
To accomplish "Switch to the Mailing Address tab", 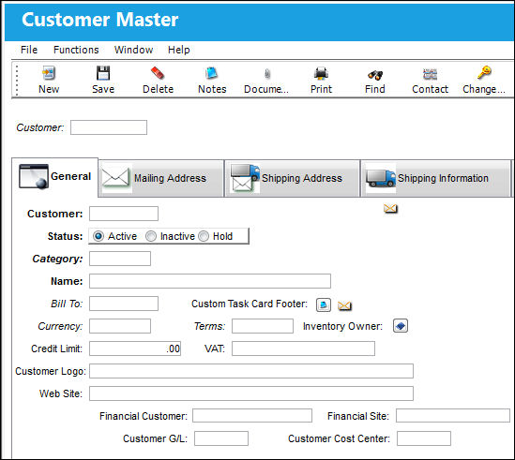I will [161, 179].
